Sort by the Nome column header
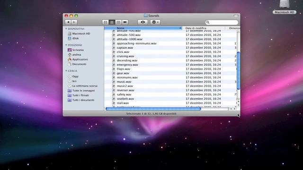 pyautogui.click(x=143, y=28)
